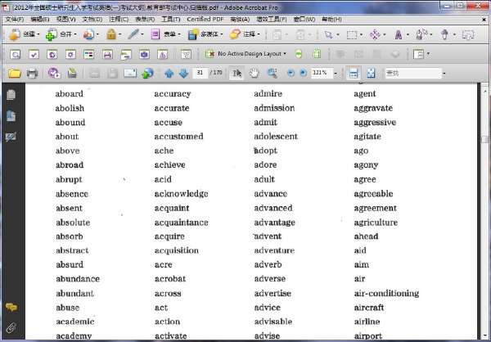The width and height of the screenshot is (491, 342).
Task: Click the word "acknowledge" in the document
Action: click(182, 194)
